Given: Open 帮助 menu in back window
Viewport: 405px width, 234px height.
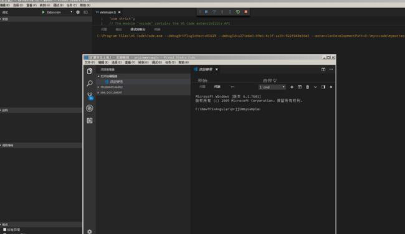Looking at the screenshot, I should click(x=85, y=5).
